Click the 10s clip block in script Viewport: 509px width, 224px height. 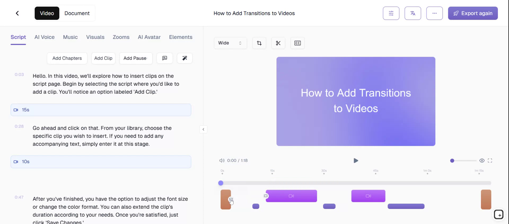pos(101,162)
